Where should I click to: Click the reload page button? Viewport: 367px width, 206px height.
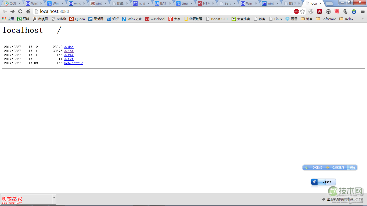pyautogui.click(x=20, y=11)
